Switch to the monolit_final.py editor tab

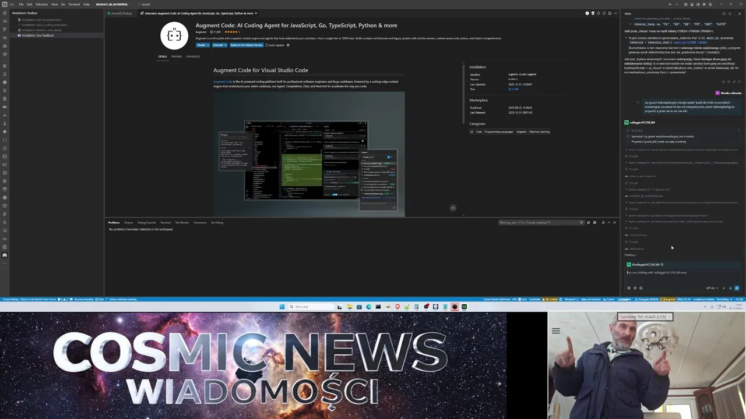coord(120,13)
